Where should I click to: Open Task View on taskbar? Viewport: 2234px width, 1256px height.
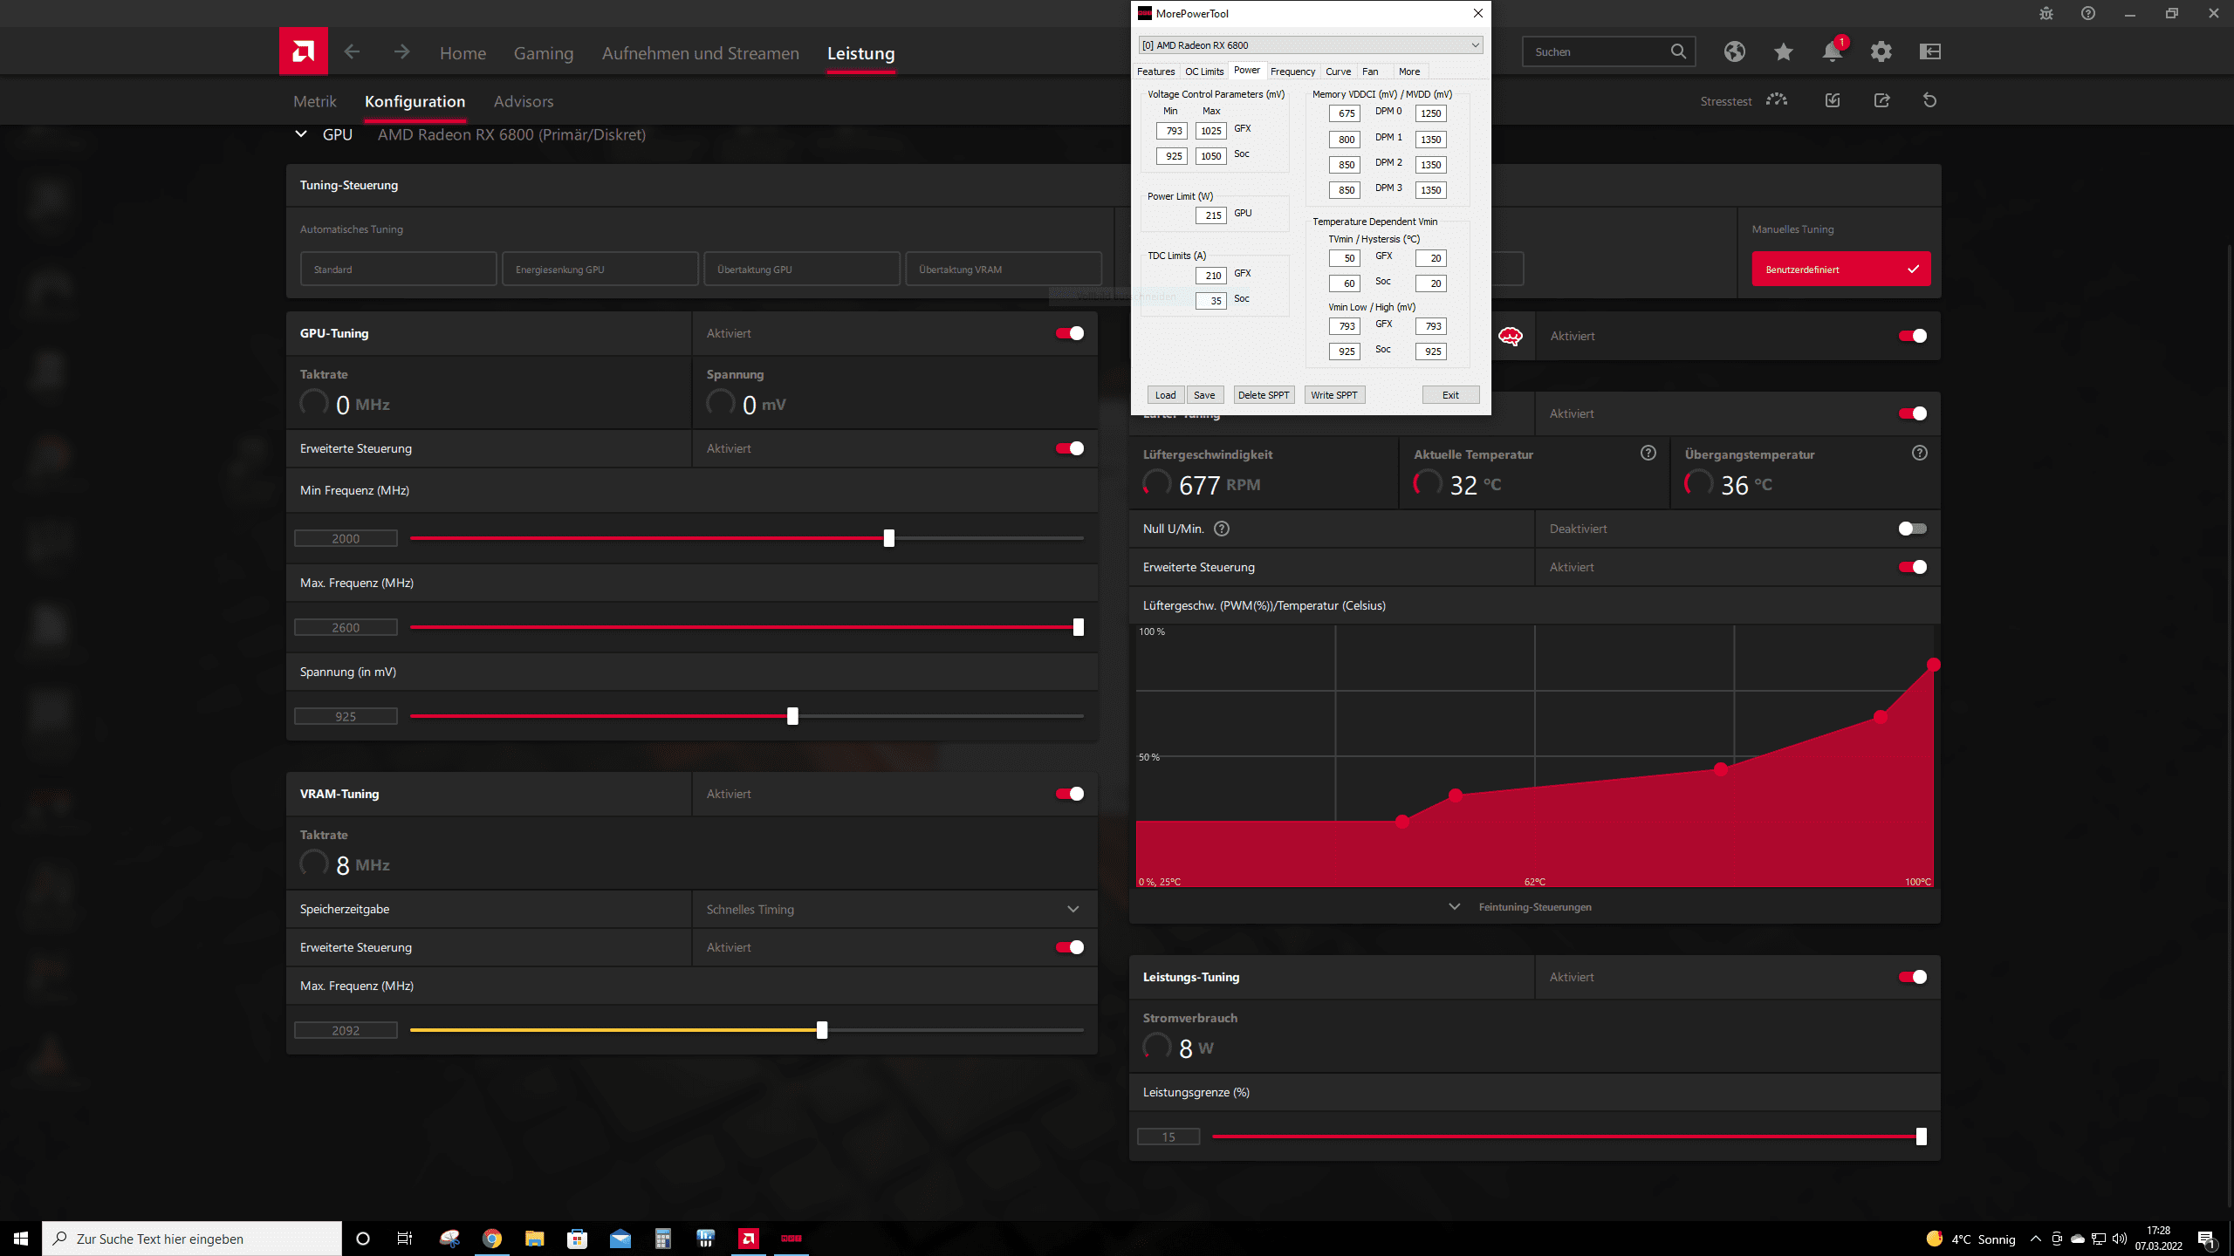[x=405, y=1239]
